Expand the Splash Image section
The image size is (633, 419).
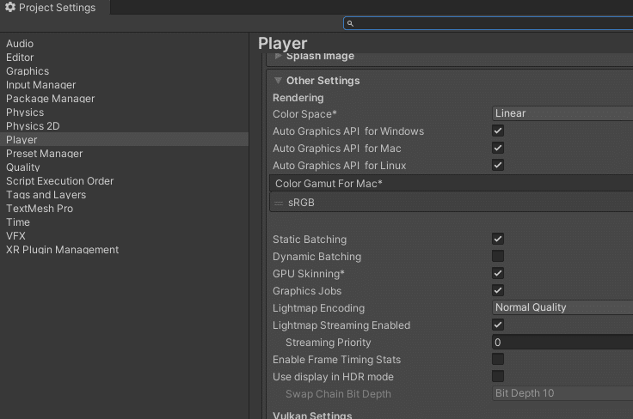pos(278,56)
